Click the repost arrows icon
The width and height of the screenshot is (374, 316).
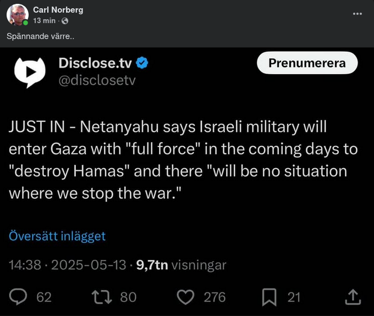pyautogui.click(x=102, y=297)
